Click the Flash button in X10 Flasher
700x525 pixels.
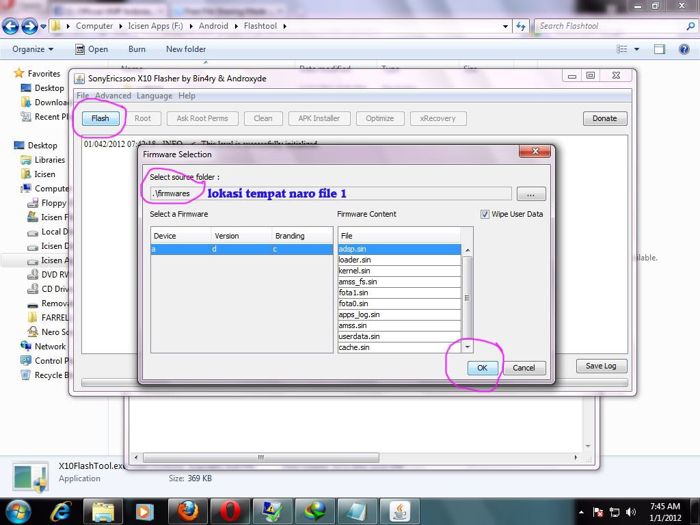pyautogui.click(x=100, y=118)
